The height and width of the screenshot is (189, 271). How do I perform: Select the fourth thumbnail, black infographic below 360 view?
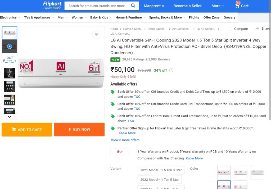tap(10, 73)
